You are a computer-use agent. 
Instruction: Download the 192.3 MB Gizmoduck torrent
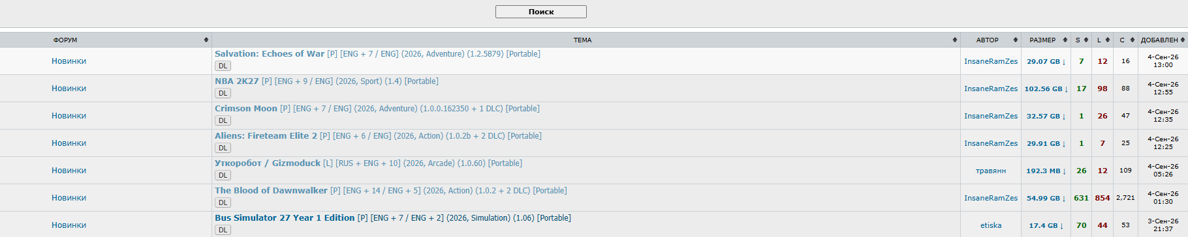pyautogui.click(x=1046, y=171)
